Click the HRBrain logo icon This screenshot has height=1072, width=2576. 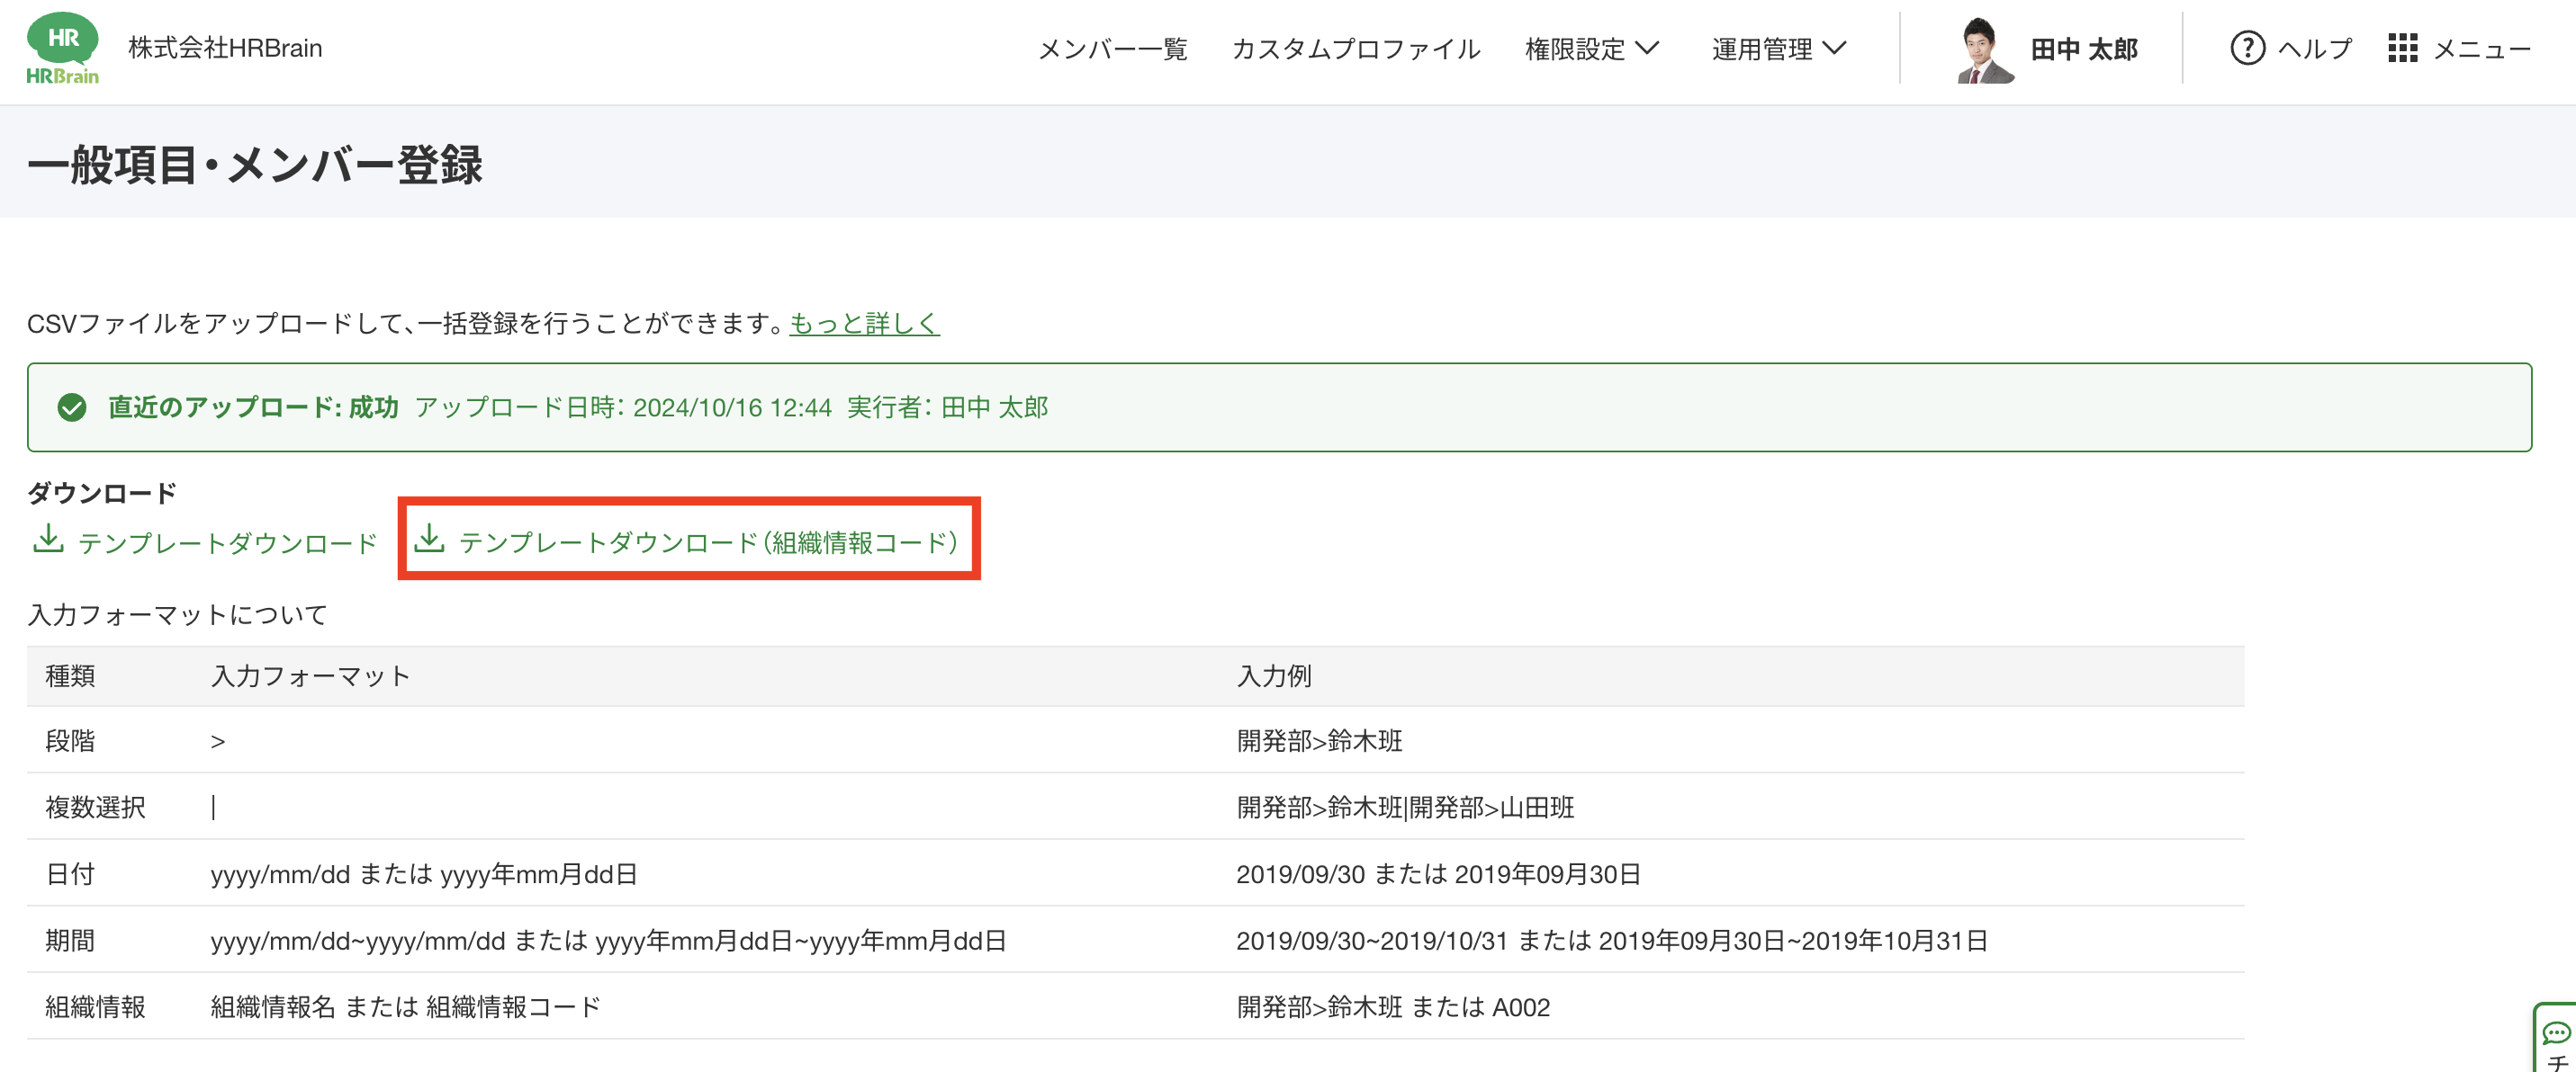[x=62, y=47]
